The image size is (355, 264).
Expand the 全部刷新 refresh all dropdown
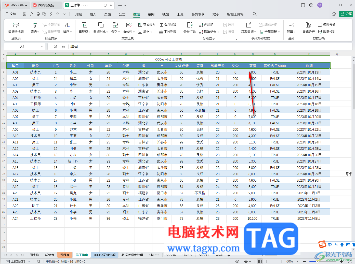pyautogui.click(x=279, y=32)
